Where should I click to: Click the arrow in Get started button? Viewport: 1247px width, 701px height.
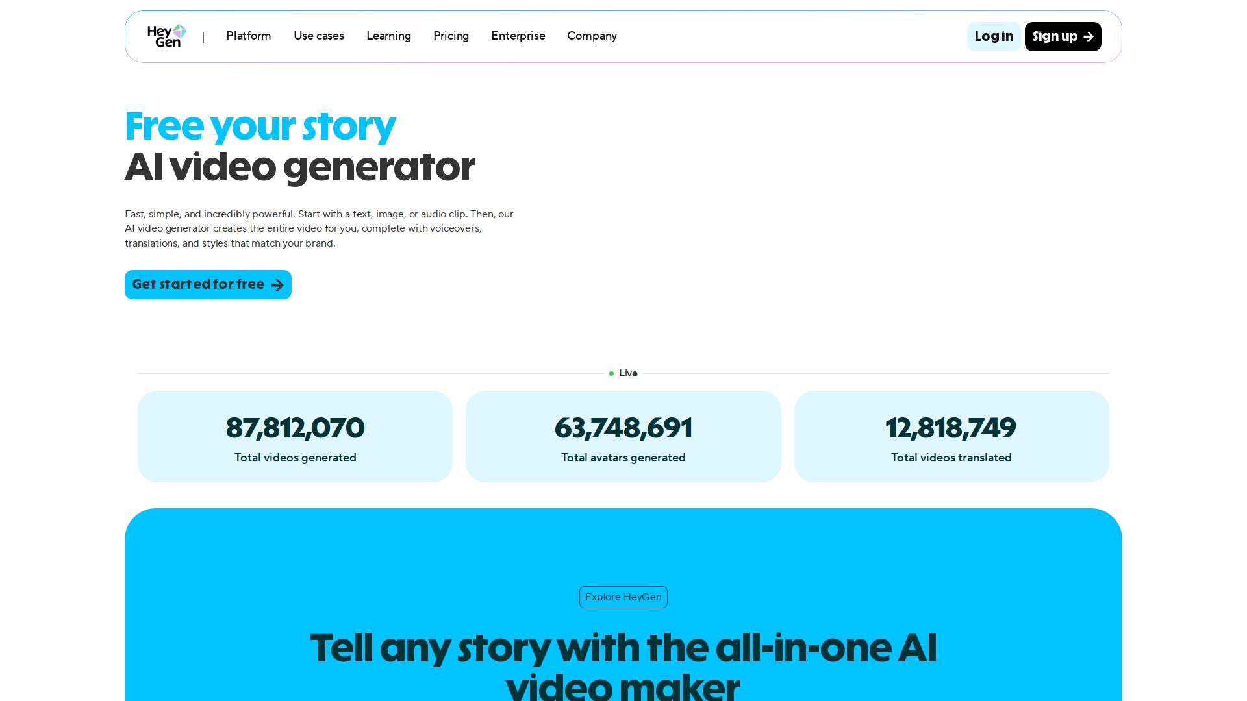(x=277, y=285)
